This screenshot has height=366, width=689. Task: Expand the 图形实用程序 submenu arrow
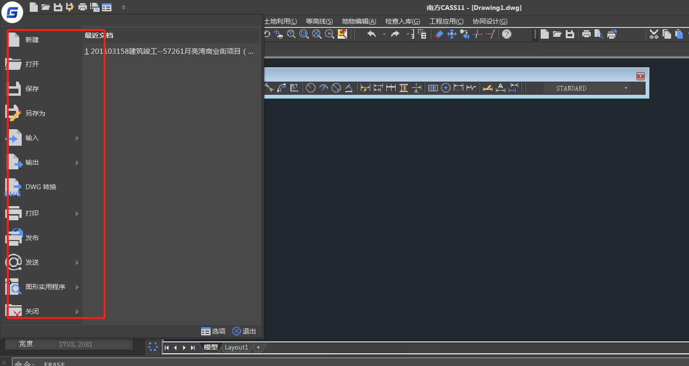click(77, 287)
